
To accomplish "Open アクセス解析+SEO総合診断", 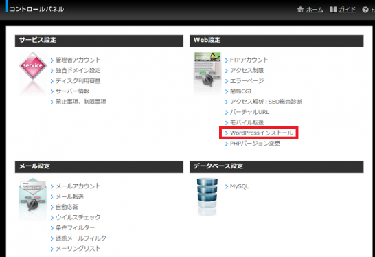I will pyautogui.click(x=266, y=102).
